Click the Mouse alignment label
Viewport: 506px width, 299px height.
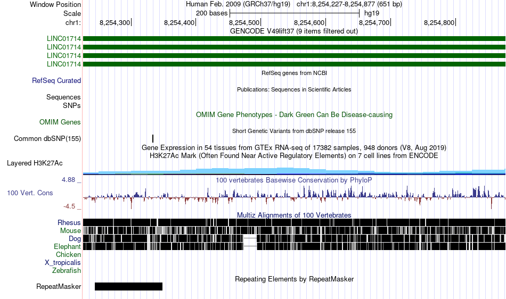(70, 231)
